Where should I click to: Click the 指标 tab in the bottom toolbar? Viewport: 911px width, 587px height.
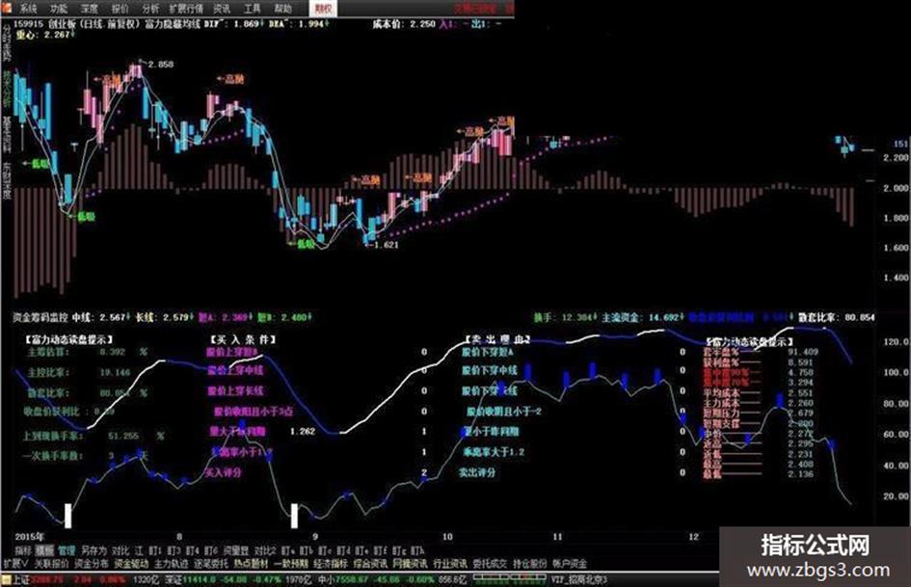23,550
